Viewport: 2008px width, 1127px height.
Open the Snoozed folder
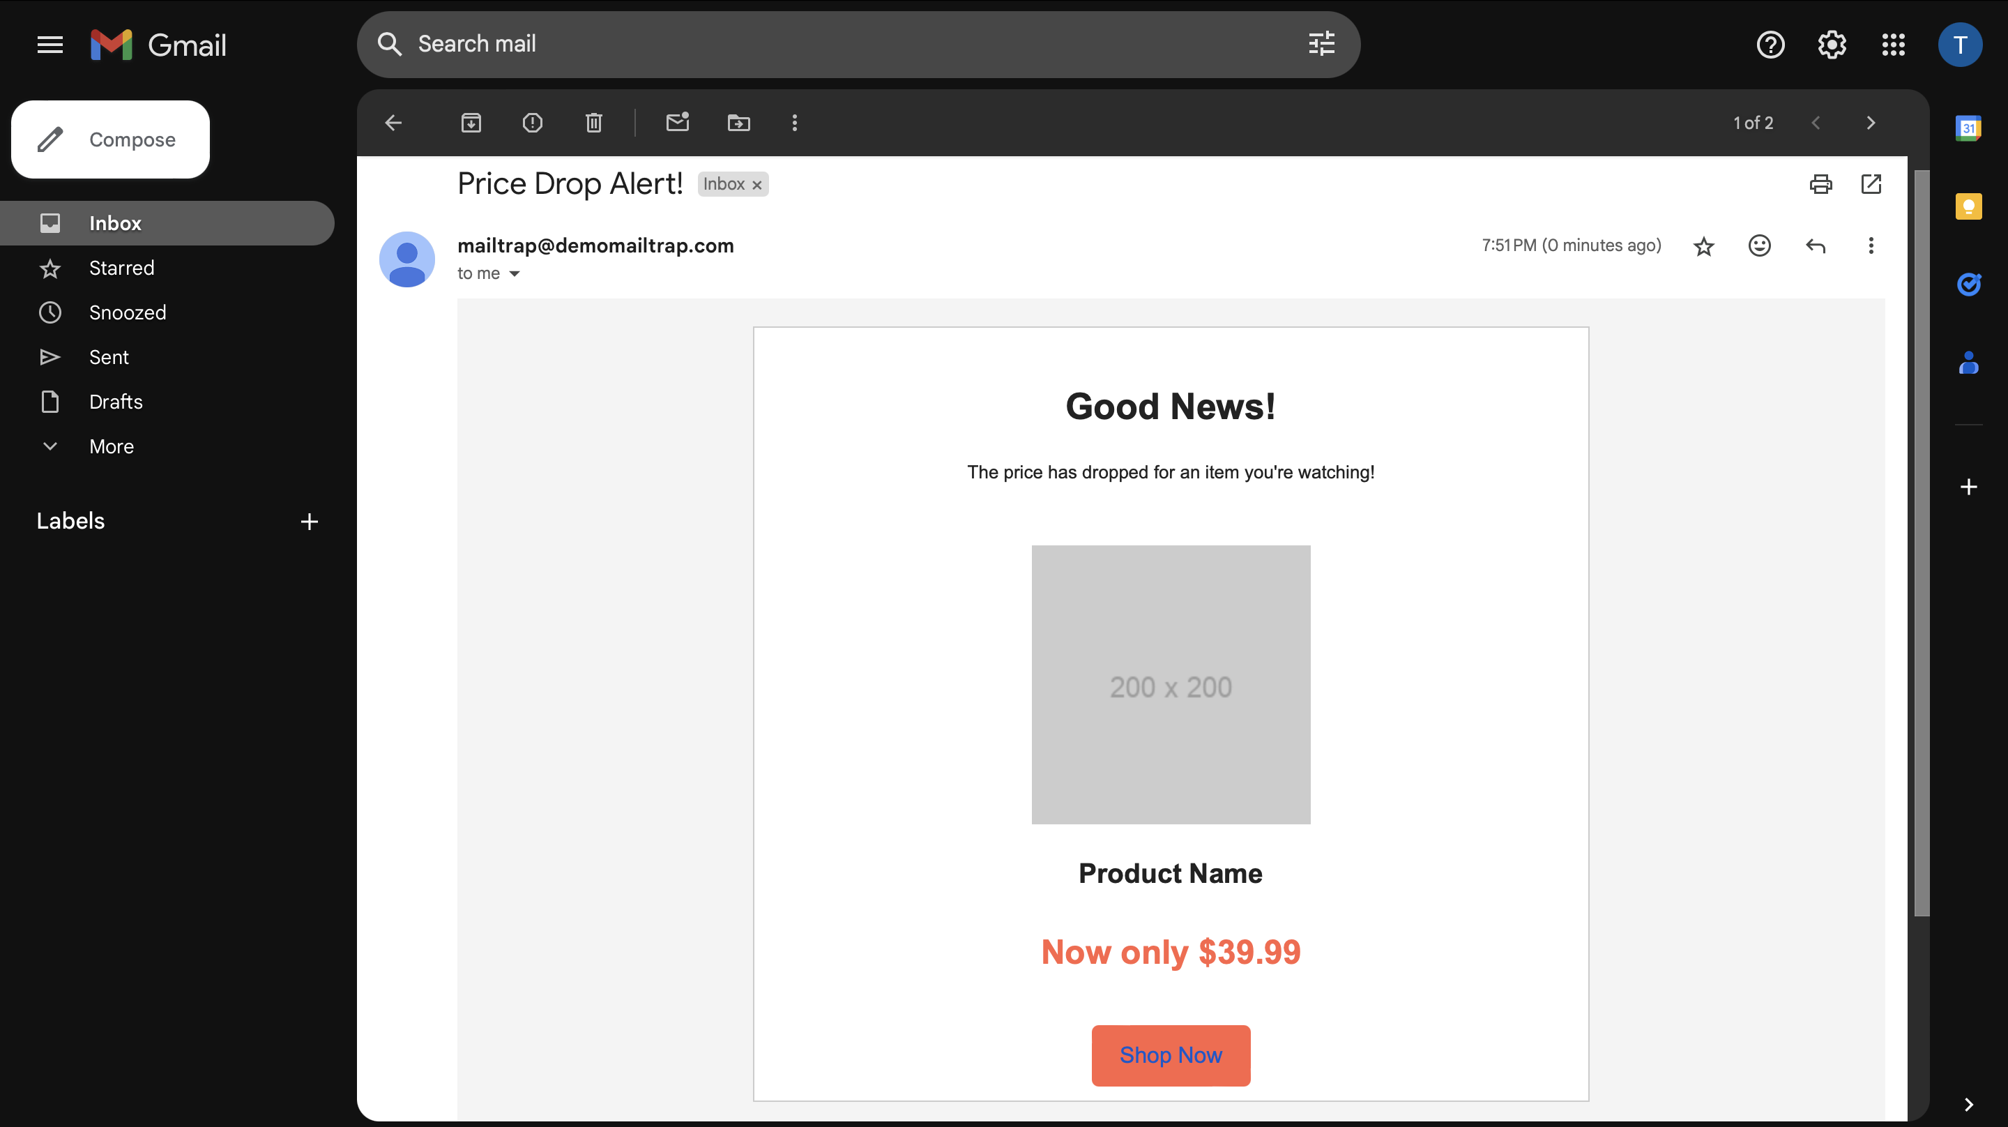pos(125,312)
